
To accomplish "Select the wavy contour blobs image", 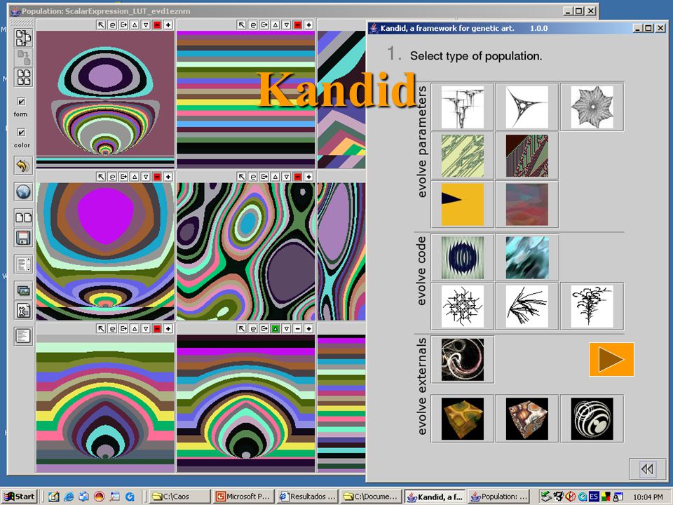I will [x=246, y=251].
